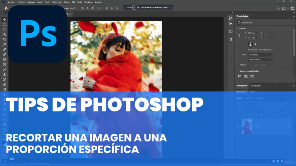Screen dimensions: 296x166
Task: Select the Move tool
Action: tap(5, 19)
